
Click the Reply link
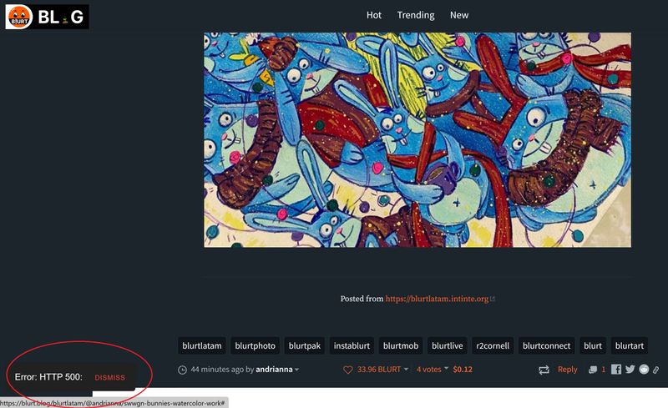point(568,370)
